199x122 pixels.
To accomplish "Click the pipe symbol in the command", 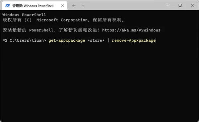I will pos(108,40).
